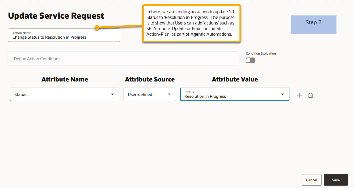The height and width of the screenshot is (188, 354).
Task: Click the Condition Evaluation label
Action: tap(261, 53)
